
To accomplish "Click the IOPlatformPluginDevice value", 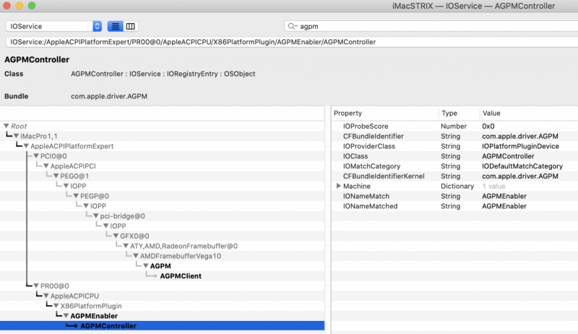I will tap(520, 146).
